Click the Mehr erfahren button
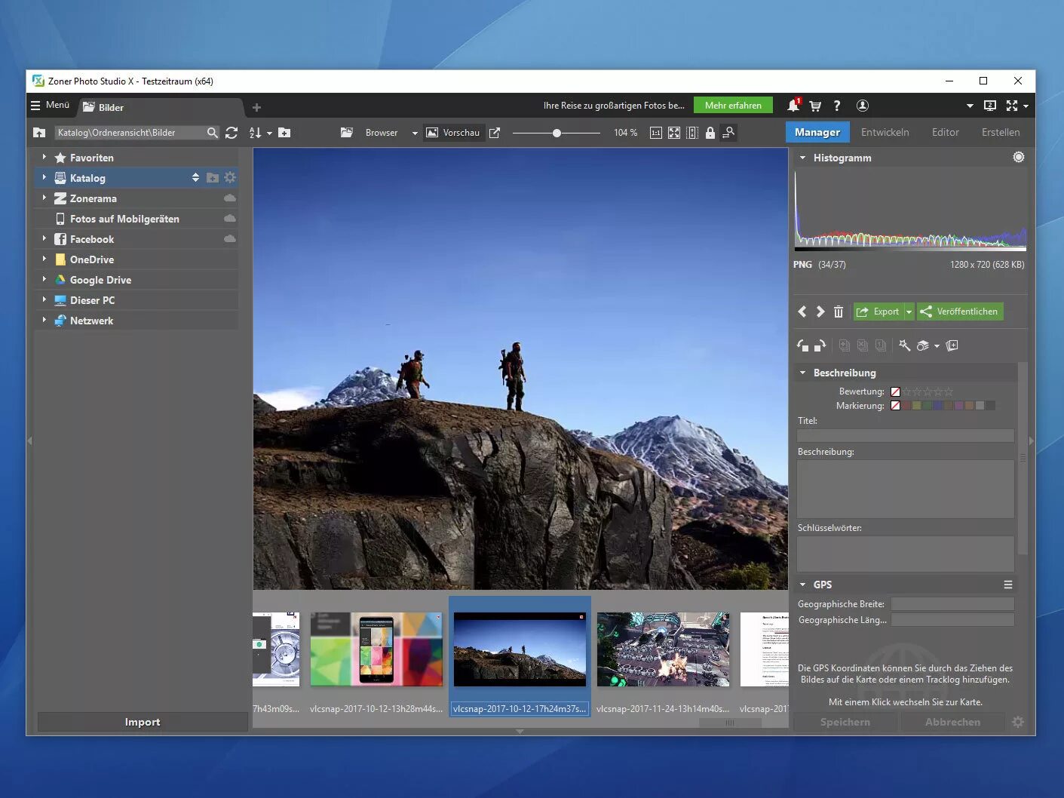Image resolution: width=1064 pixels, height=798 pixels. pos(733,106)
